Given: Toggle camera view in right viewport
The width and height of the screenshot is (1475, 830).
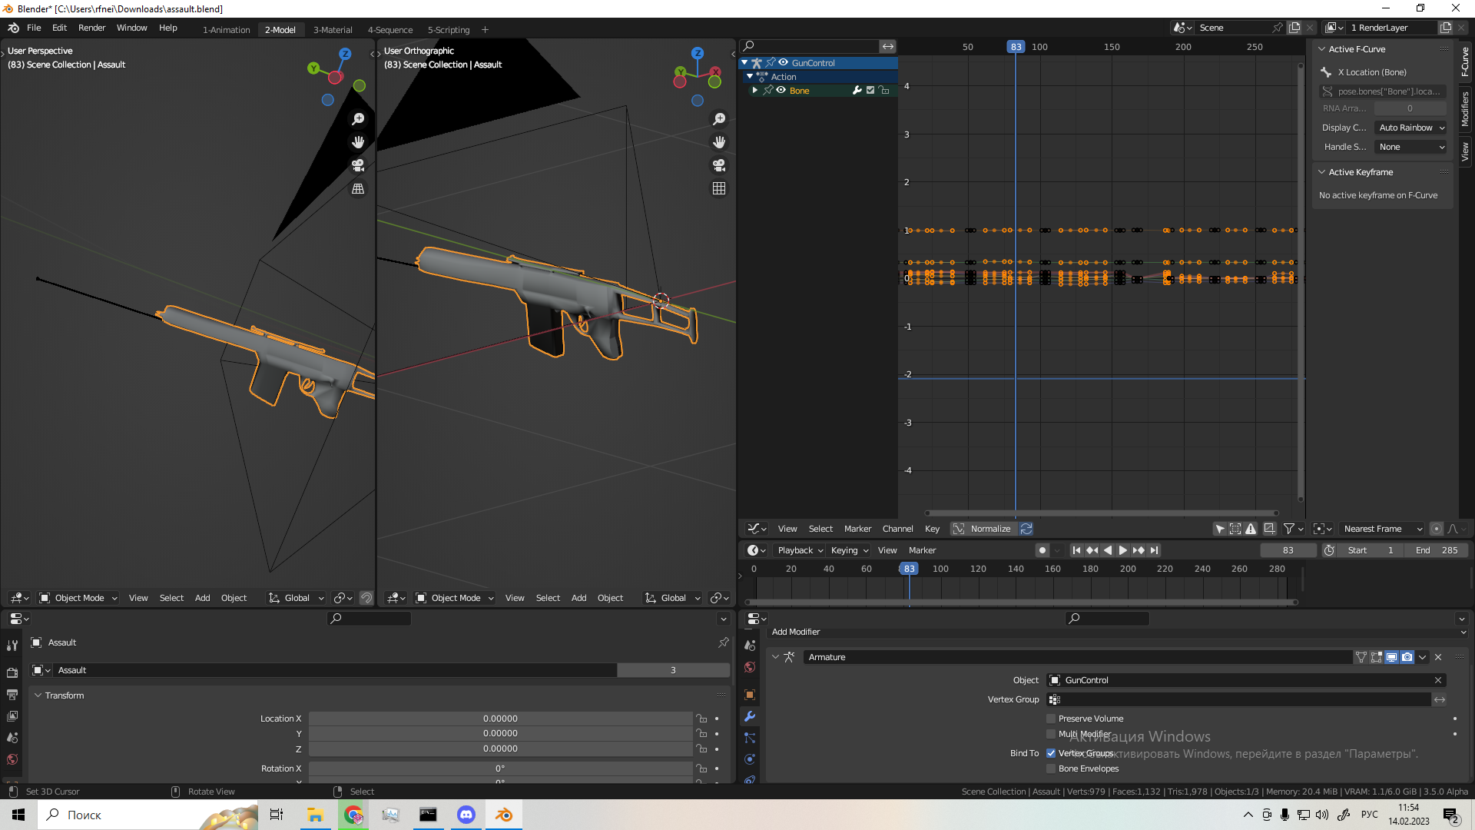Looking at the screenshot, I should [x=719, y=165].
